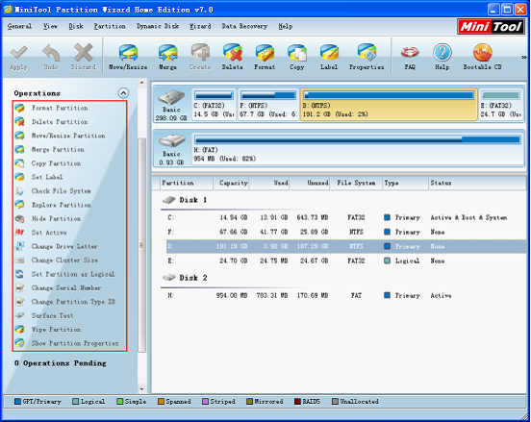Click the Set Active flag icon
The width and height of the screenshot is (531, 422).
[x=19, y=233]
